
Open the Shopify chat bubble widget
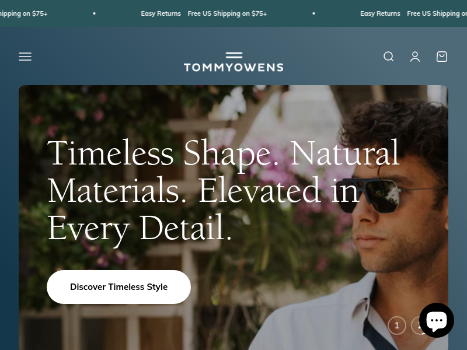437,320
